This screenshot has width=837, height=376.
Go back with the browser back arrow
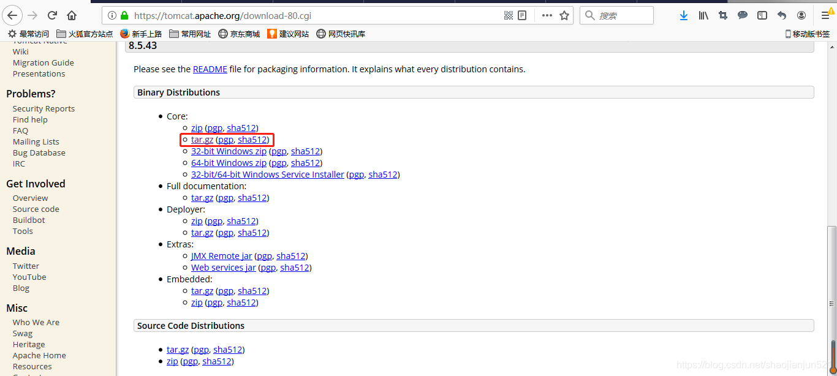12,15
